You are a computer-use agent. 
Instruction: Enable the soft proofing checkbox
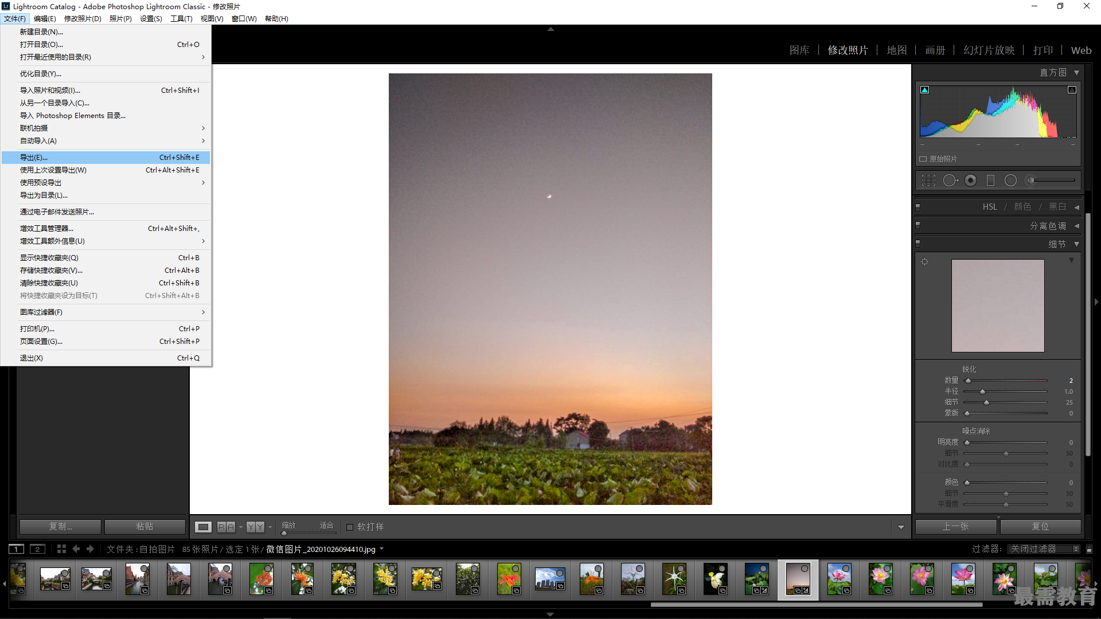tap(350, 527)
